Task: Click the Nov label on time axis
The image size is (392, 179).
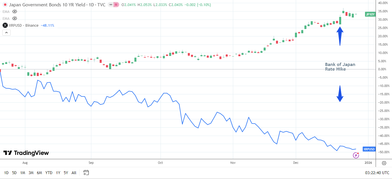Action: click(233, 163)
